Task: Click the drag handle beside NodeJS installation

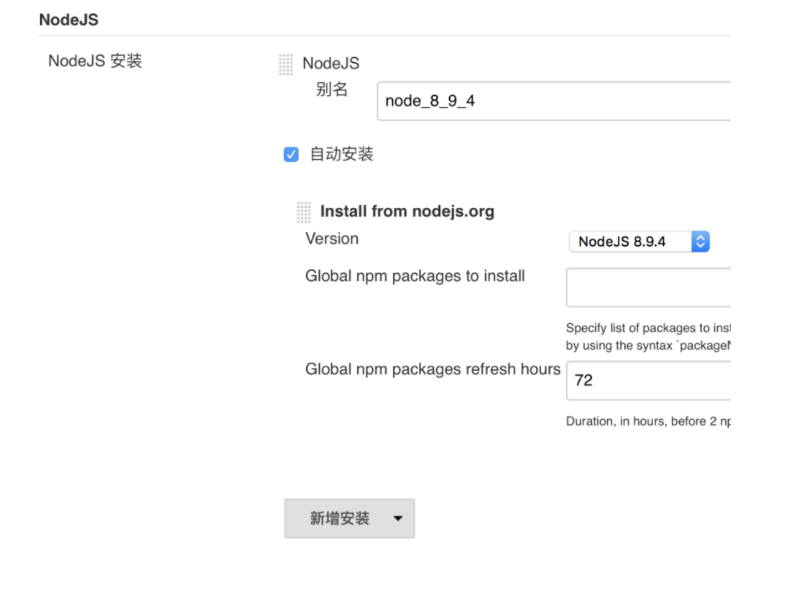Action: pos(286,64)
